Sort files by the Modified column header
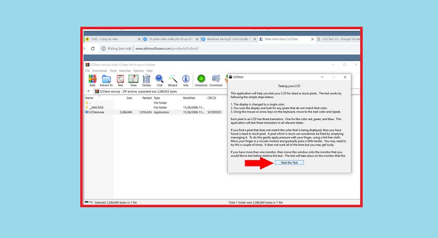 (x=189, y=98)
